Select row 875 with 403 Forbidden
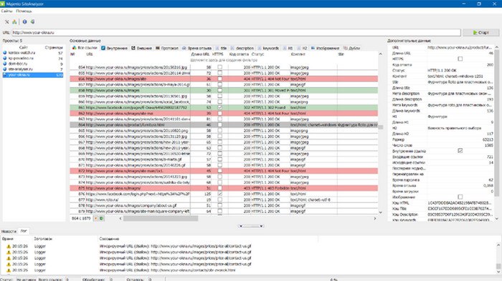Screen dimensions: 502x281 224,188
